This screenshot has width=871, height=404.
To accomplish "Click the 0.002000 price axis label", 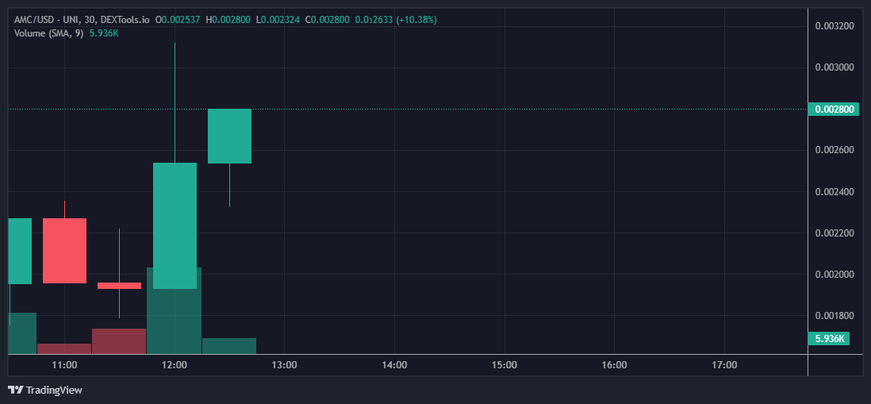I will (834, 275).
